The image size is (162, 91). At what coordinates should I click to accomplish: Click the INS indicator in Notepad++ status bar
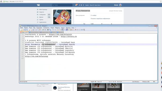(154, 82)
